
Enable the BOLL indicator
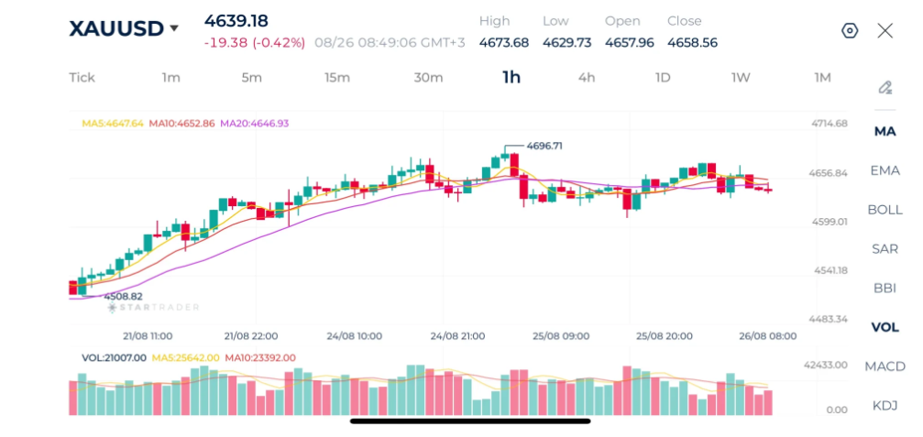pos(885,210)
